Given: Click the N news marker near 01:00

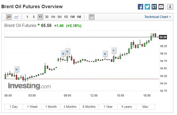Looking at the screenshot, I should click(x=16, y=70).
